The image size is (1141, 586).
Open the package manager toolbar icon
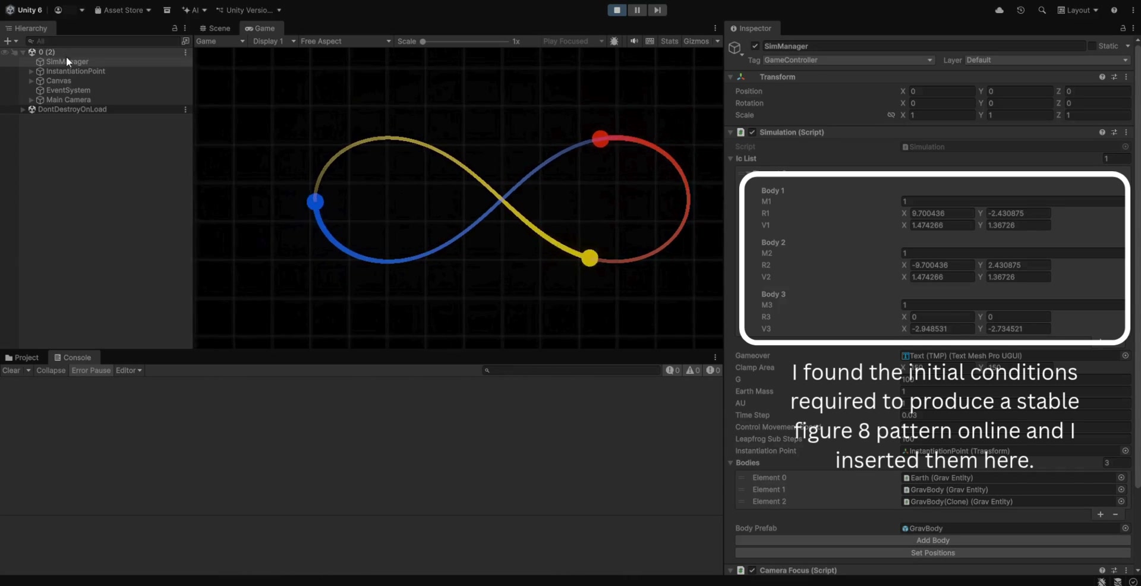[x=167, y=10]
